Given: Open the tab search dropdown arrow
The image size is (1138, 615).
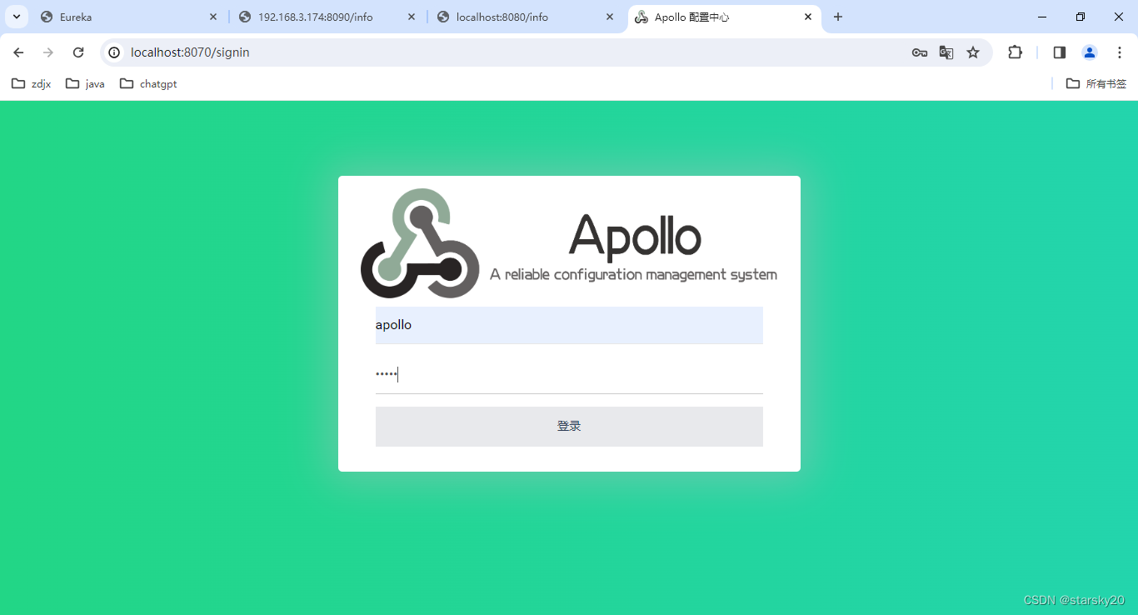Looking at the screenshot, I should coord(17,17).
